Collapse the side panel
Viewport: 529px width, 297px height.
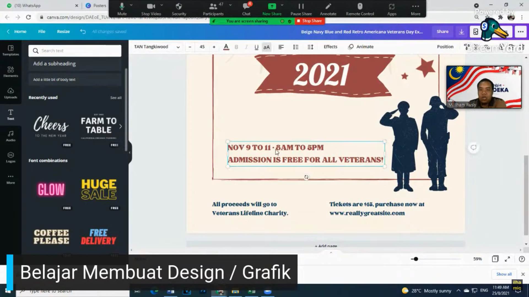click(130, 152)
